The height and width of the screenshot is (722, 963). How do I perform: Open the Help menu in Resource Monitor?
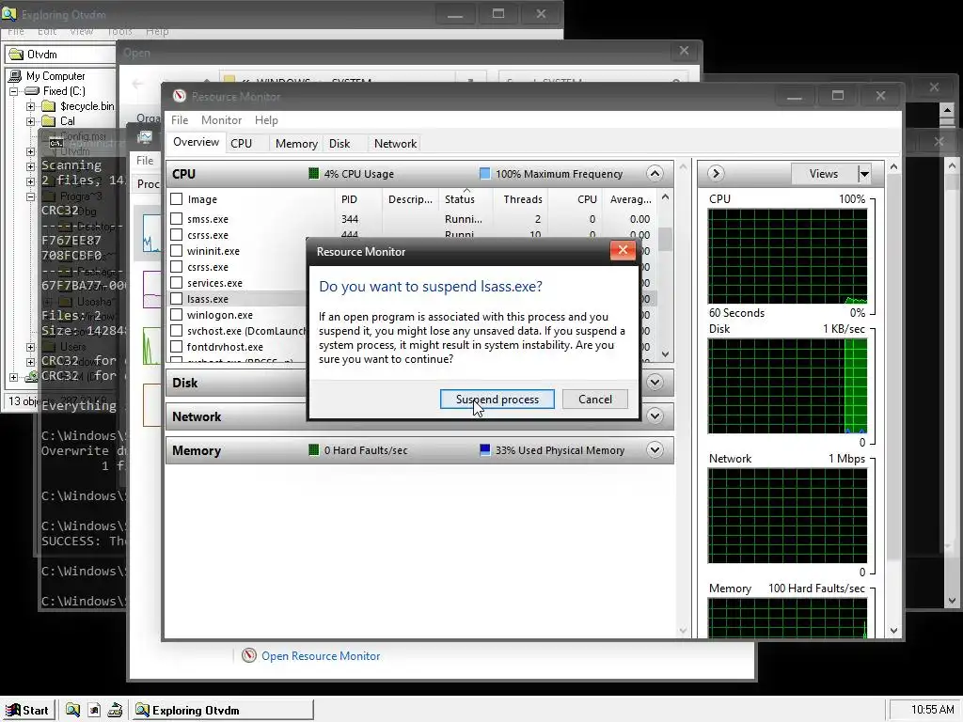pos(266,119)
